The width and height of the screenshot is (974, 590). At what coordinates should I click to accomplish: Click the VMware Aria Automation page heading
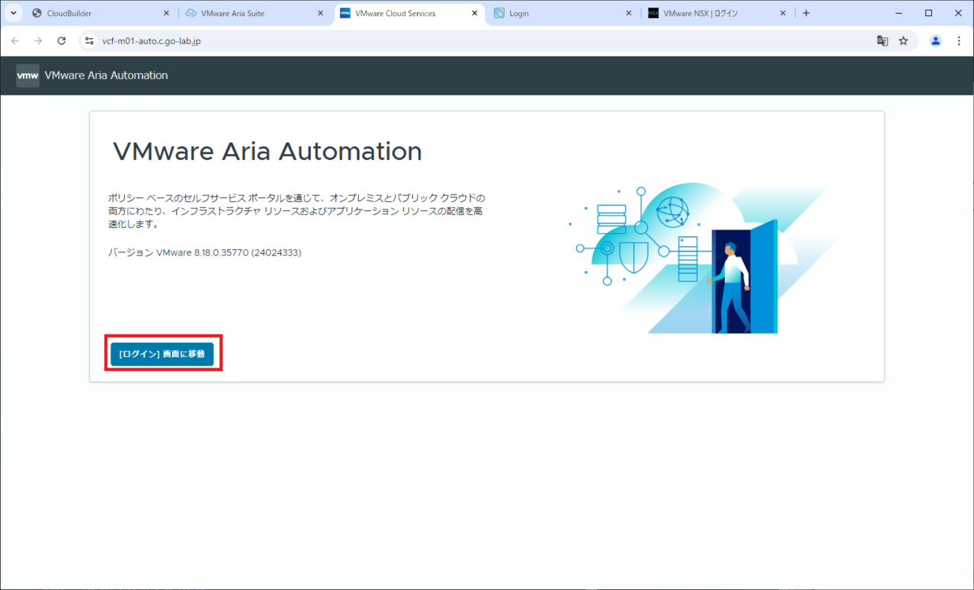point(267,151)
